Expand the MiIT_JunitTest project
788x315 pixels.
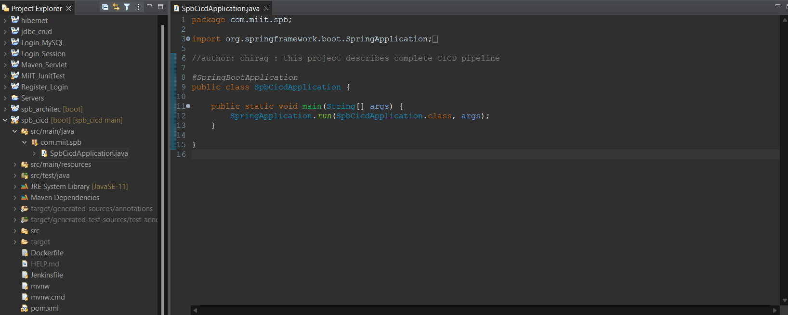[x=5, y=76]
